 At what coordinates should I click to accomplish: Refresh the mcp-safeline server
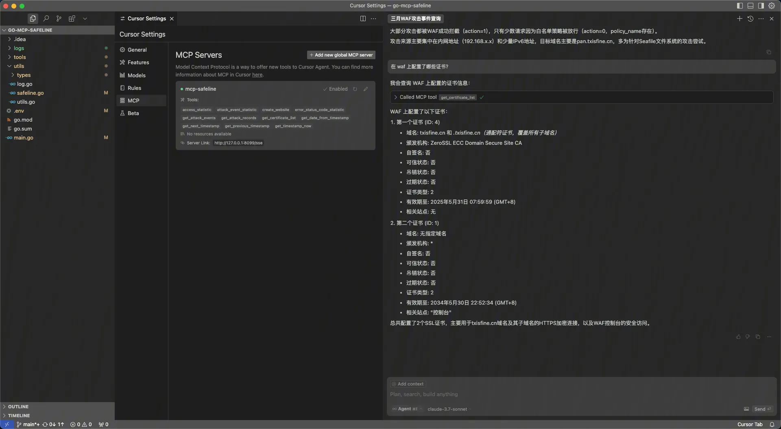[355, 89]
